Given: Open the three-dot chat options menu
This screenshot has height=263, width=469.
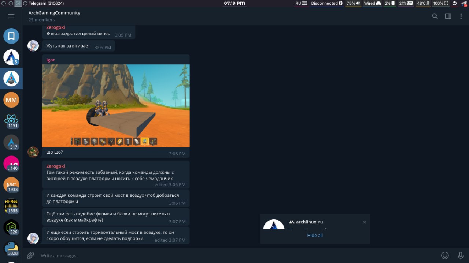Looking at the screenshot, I should click(x=461, y=16).
